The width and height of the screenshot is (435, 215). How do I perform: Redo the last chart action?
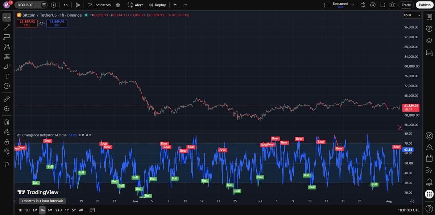[185, 5]
